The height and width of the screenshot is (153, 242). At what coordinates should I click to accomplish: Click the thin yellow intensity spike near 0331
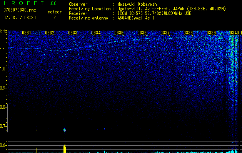tap(37, 150)
